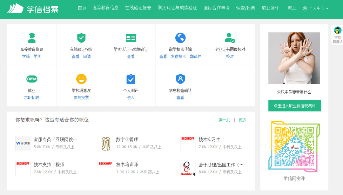Click the green Offer icon for 就业
This screenshot has height=195, width=343.
[32, 79]
